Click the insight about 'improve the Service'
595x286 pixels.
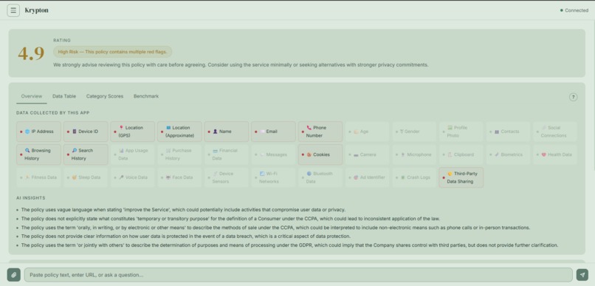pyautogui.click(x=183, y=210)
